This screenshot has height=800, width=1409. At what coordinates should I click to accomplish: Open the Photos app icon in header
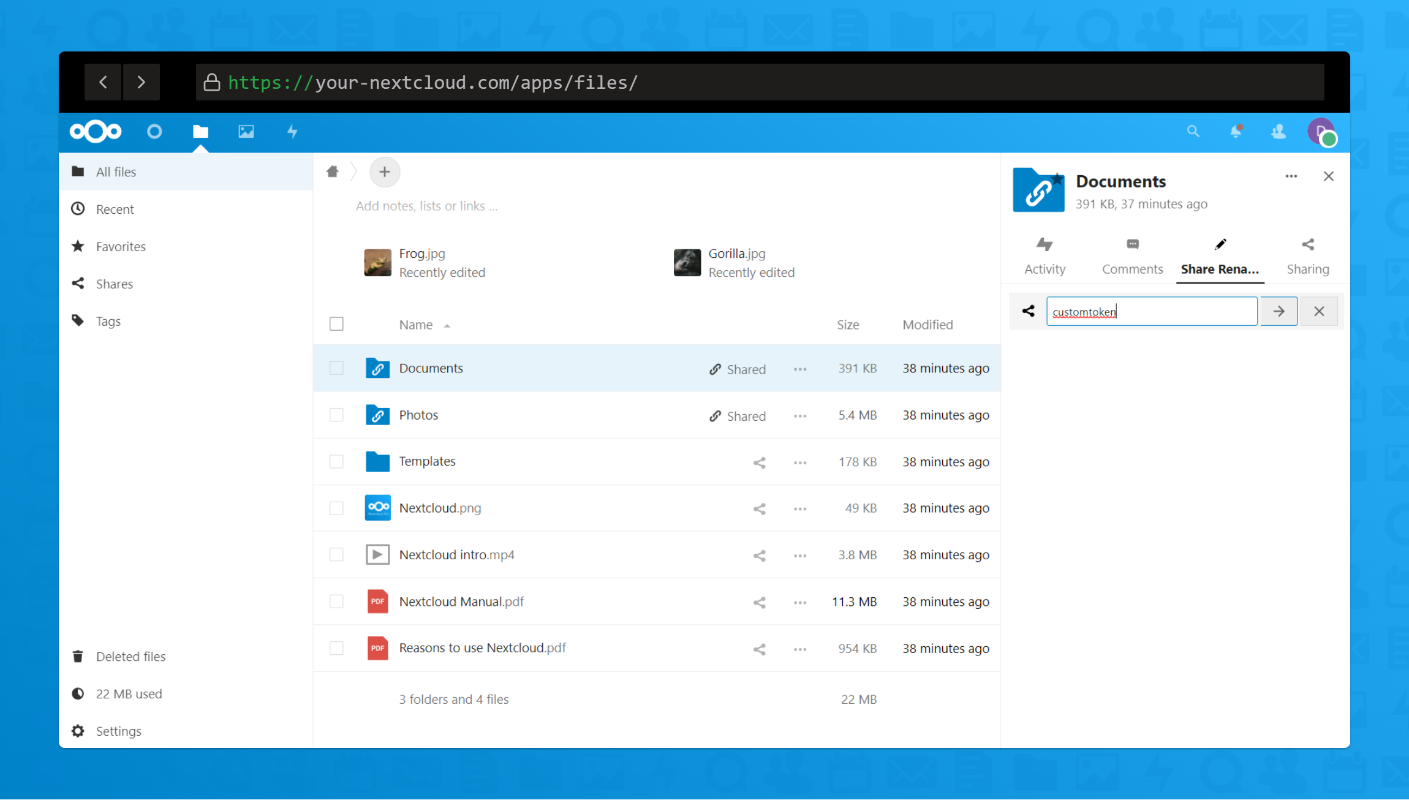click(x=246, y=132)
